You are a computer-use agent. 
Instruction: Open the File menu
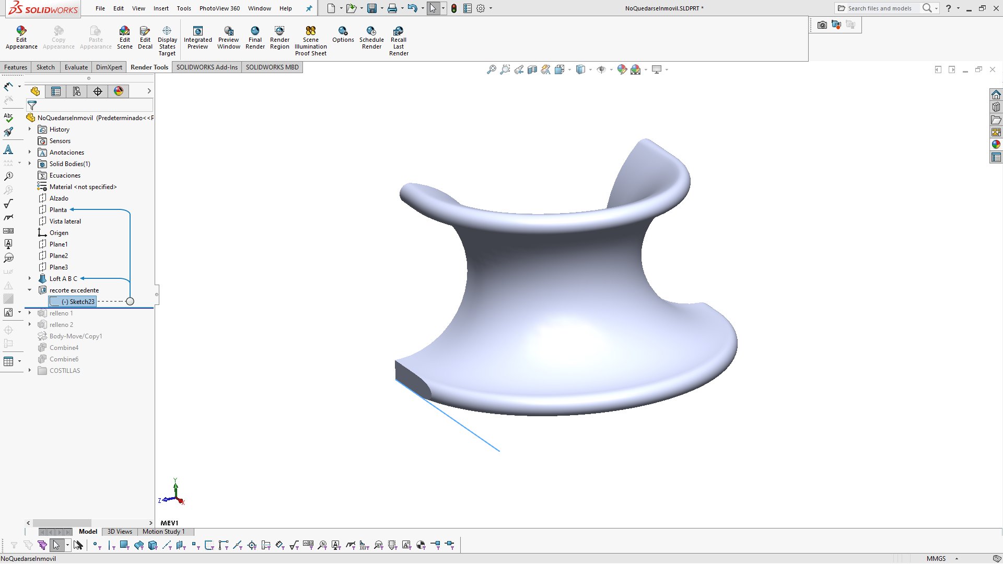(x=100, y=8)
